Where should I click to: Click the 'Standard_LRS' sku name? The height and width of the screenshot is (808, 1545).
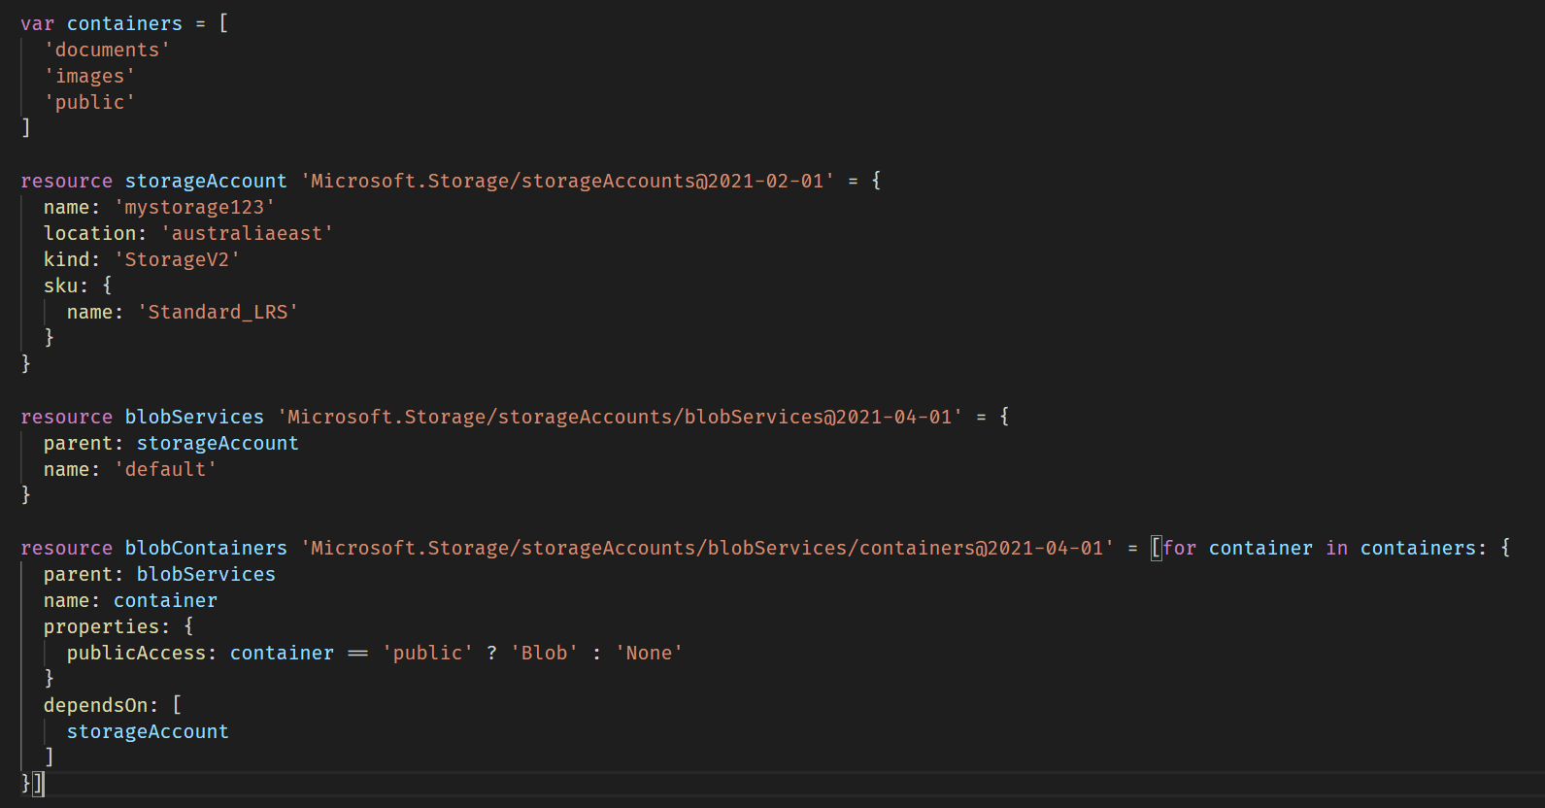point(218,312)
